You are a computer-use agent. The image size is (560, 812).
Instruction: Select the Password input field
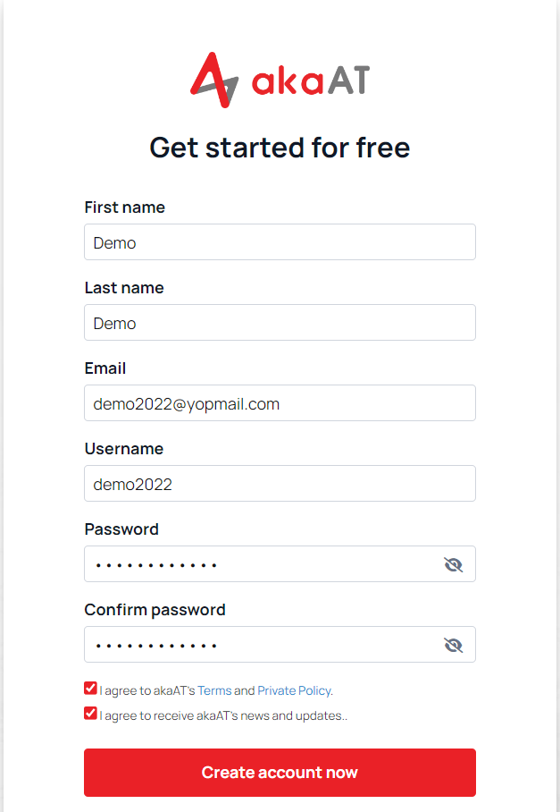pyautogui.click(x=280, y=564)
